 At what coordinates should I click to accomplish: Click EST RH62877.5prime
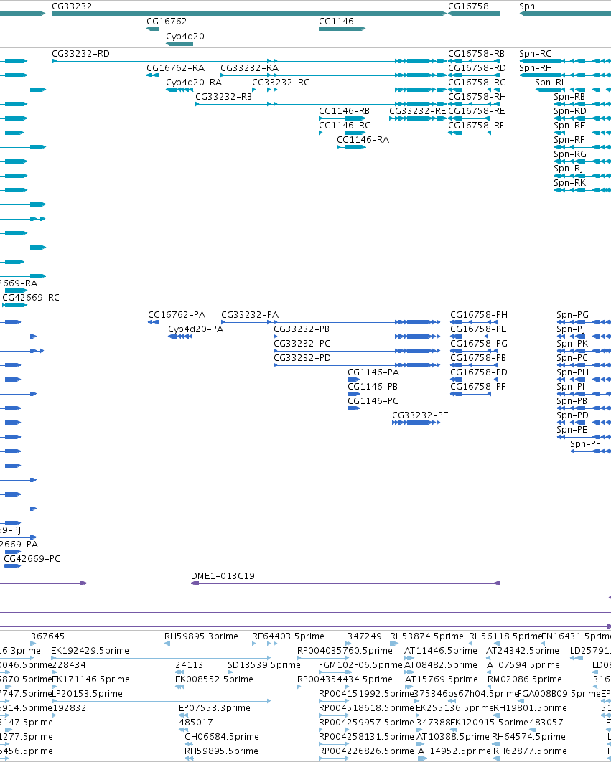point(531,751)
